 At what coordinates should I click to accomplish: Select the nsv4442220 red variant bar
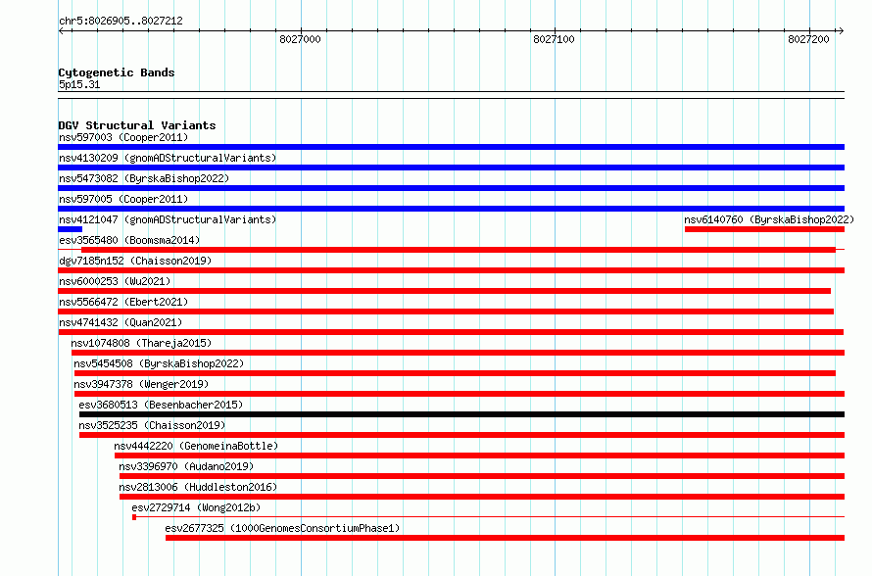479,456
